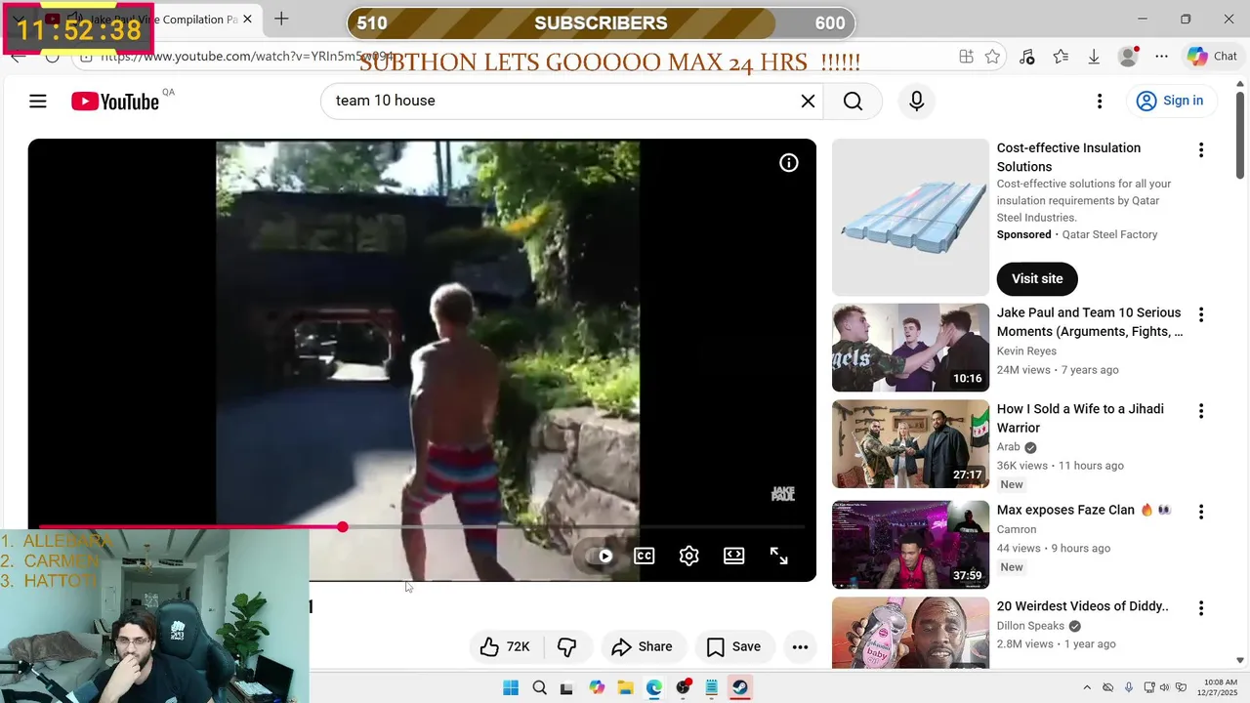Open Jake Paul Serious Moments thumbnail
This screenshot has width=1250, height=703.
point(910,348)
